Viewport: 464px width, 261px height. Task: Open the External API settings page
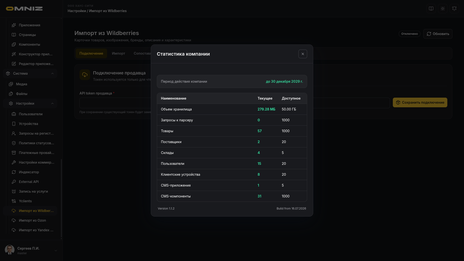tap(29, 182)
